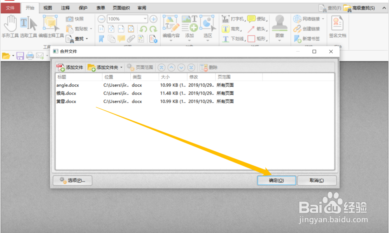The image size is (389, 233).
Task: Click the email envelope icon in quick toolbar
Action: tap(40, 56)
